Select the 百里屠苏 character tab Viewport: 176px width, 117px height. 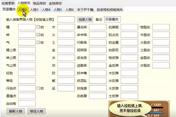pyautogui.click(x=9, y=9)
